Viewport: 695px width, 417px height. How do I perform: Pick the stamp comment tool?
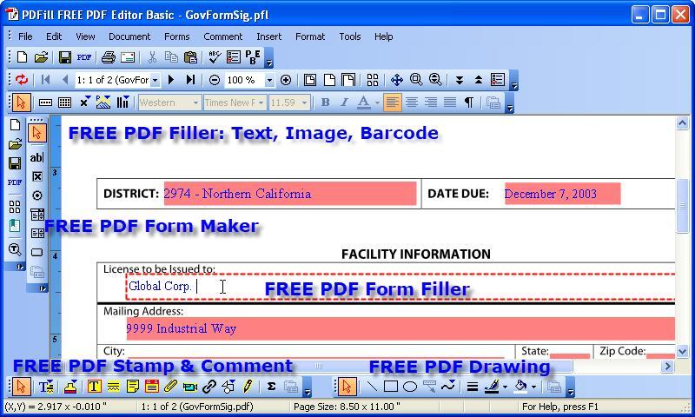71,387
